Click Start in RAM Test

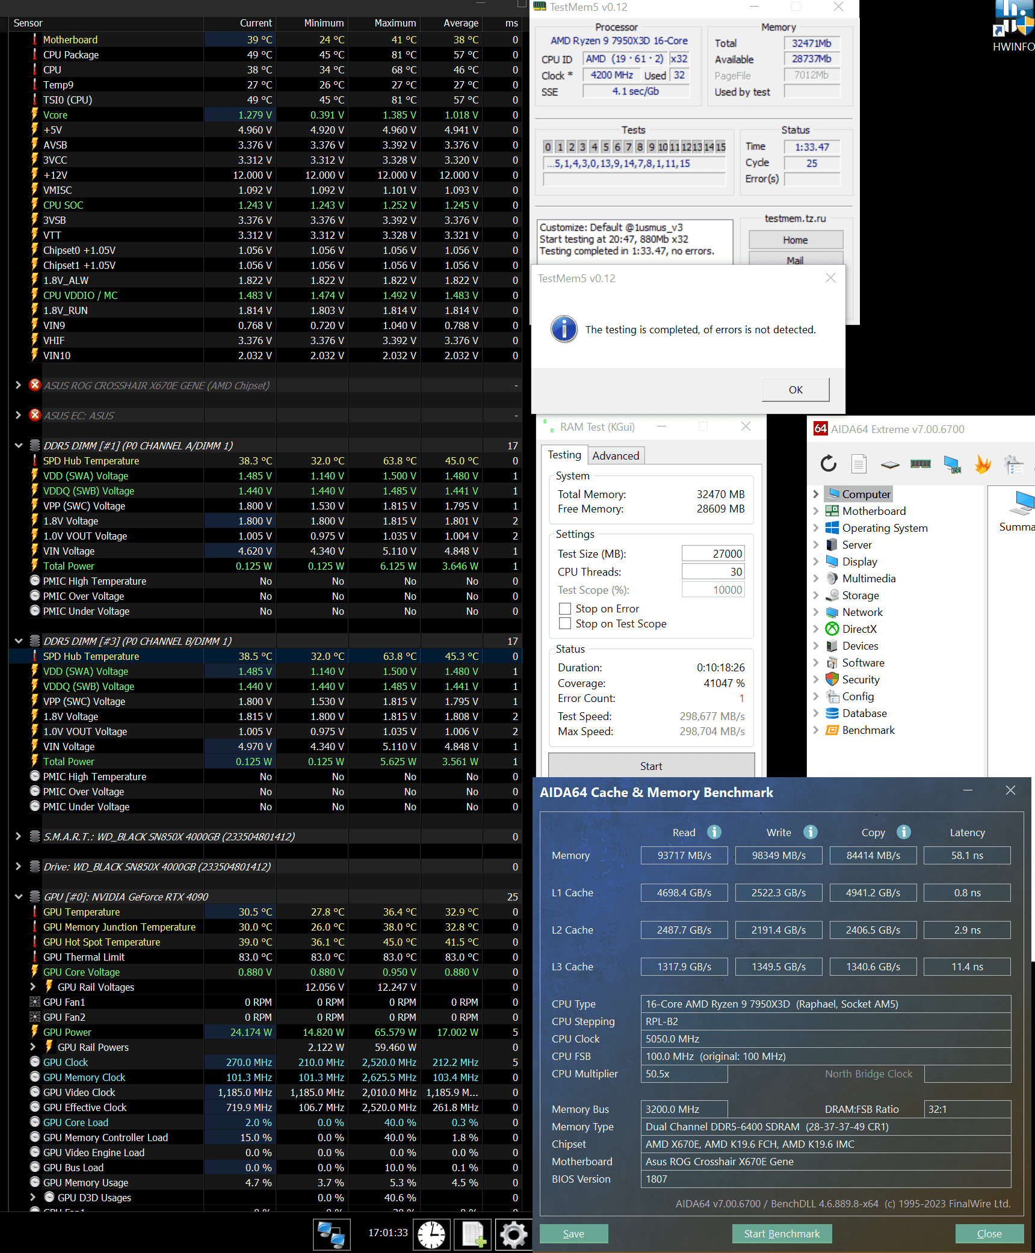651,766
